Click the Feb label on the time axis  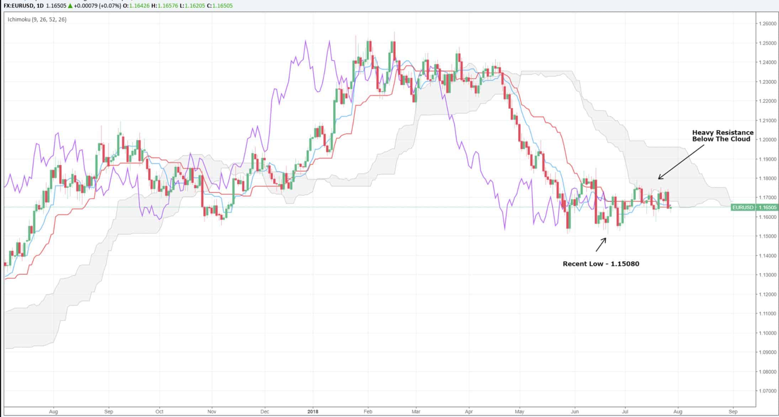coord(368,412)
